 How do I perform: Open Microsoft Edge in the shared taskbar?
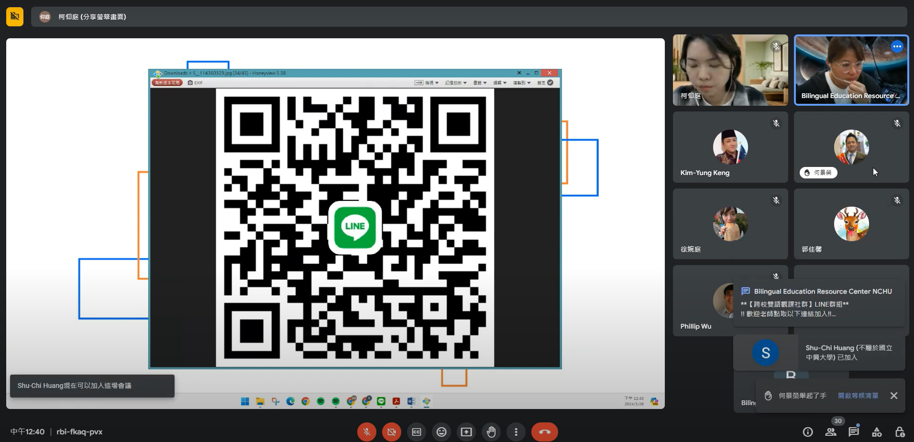pos(290,401)
